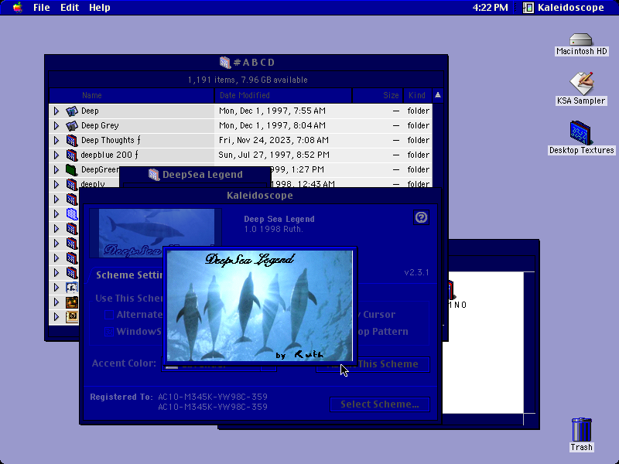
Task: Click the Select Scheme... button
Action: tap(380, 404)
